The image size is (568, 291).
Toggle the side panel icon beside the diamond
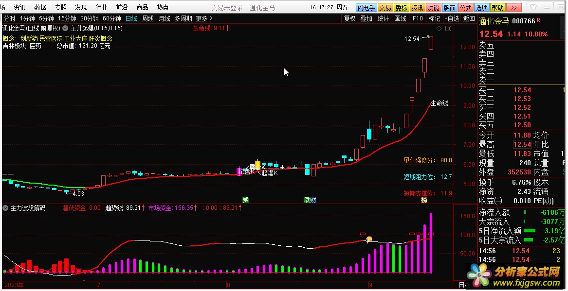pos(448,28)
